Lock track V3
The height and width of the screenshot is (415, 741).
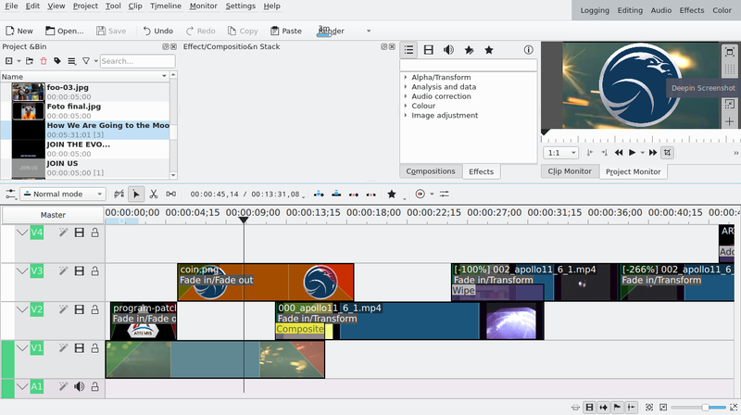(94, 271)
